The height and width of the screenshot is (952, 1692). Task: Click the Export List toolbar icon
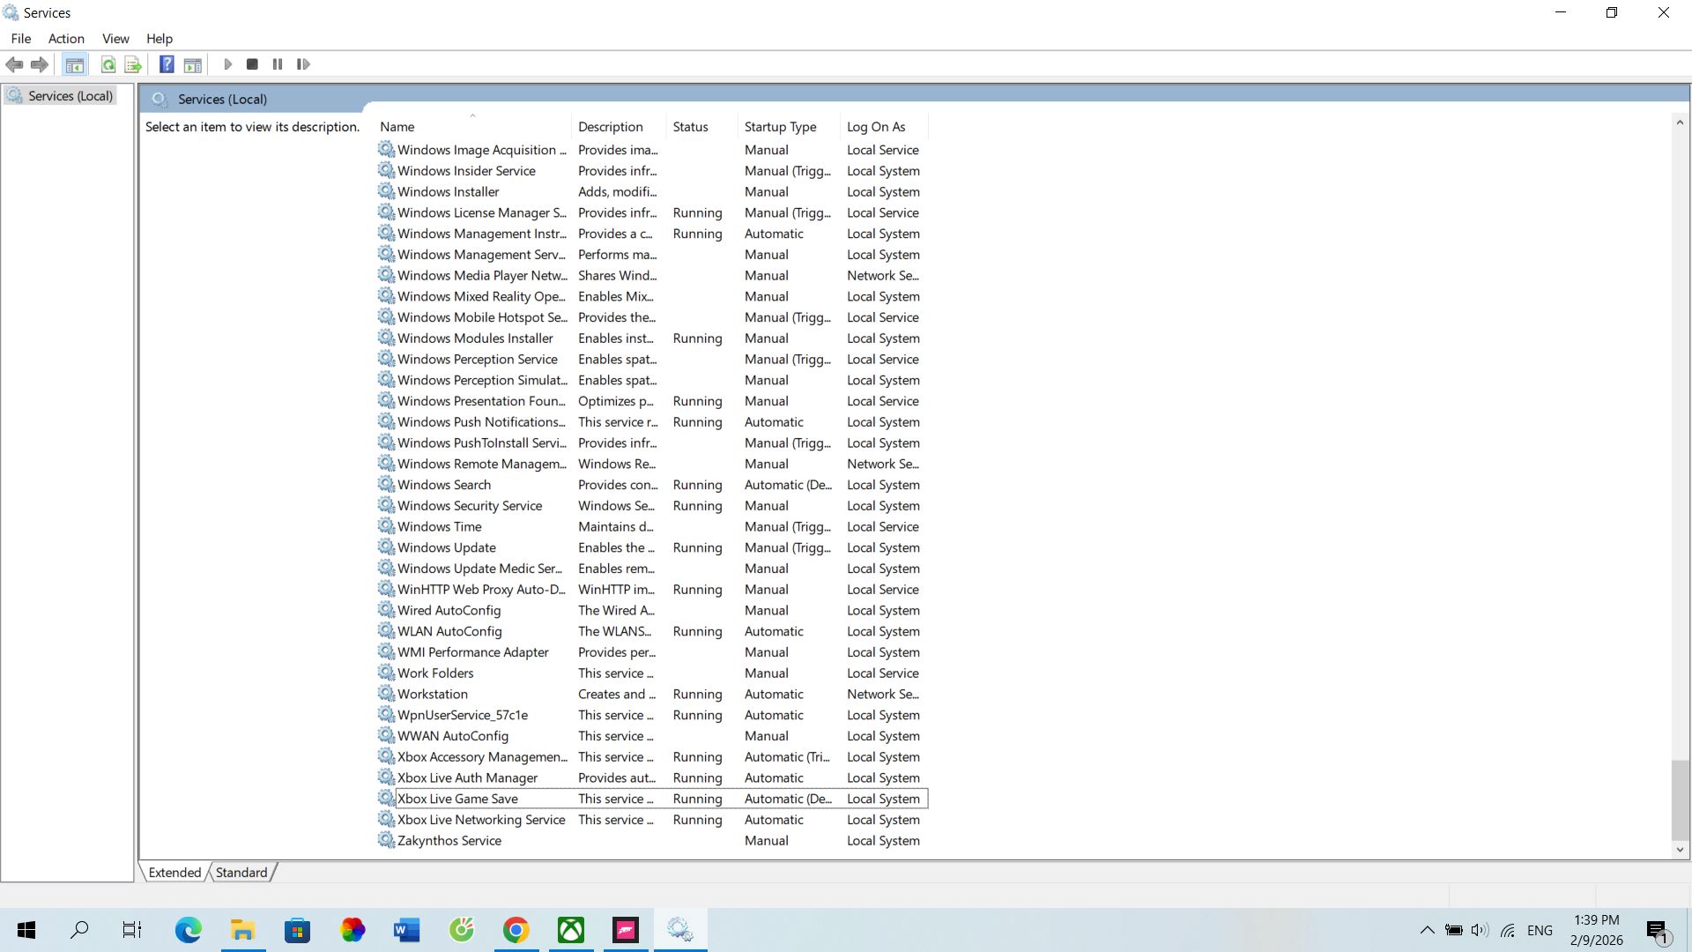click(x=133, y=64)
